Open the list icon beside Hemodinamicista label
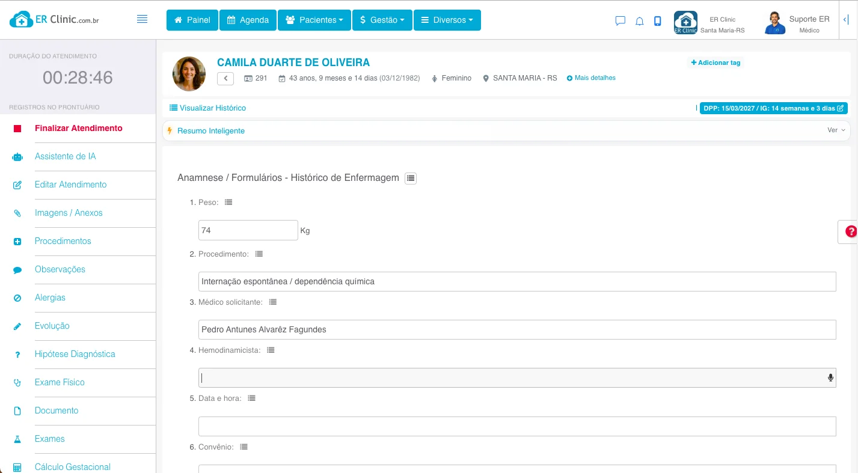Image resolution: width=858 pixels, height=473 pixels. [271, 350]
